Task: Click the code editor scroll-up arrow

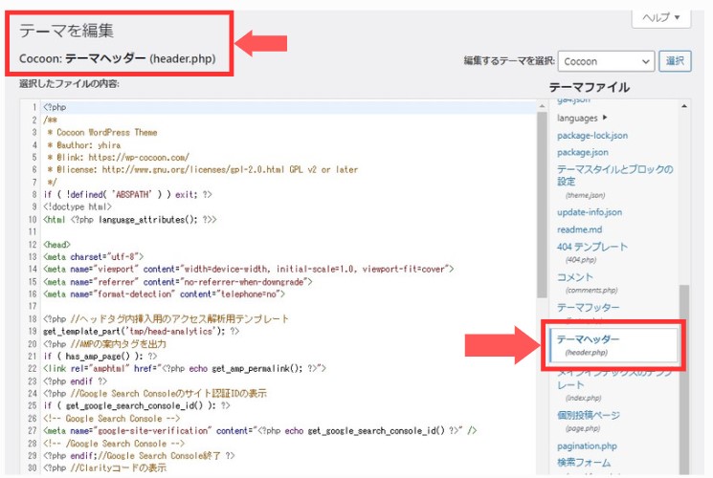Action: tap(542, 106)
